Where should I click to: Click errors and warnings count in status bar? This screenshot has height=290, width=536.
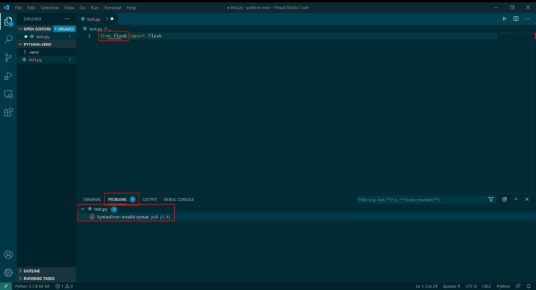(x=64, y=286)
